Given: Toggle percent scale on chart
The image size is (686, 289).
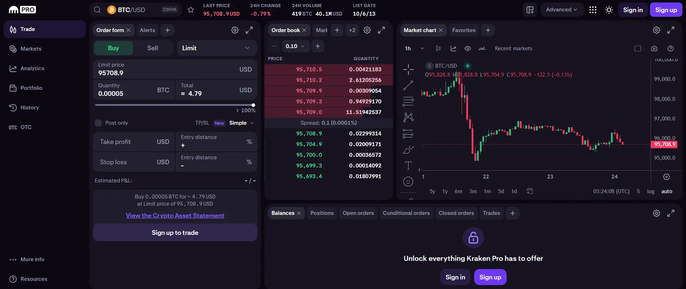Looking at the screenshot, I should [x=638, y=191].
